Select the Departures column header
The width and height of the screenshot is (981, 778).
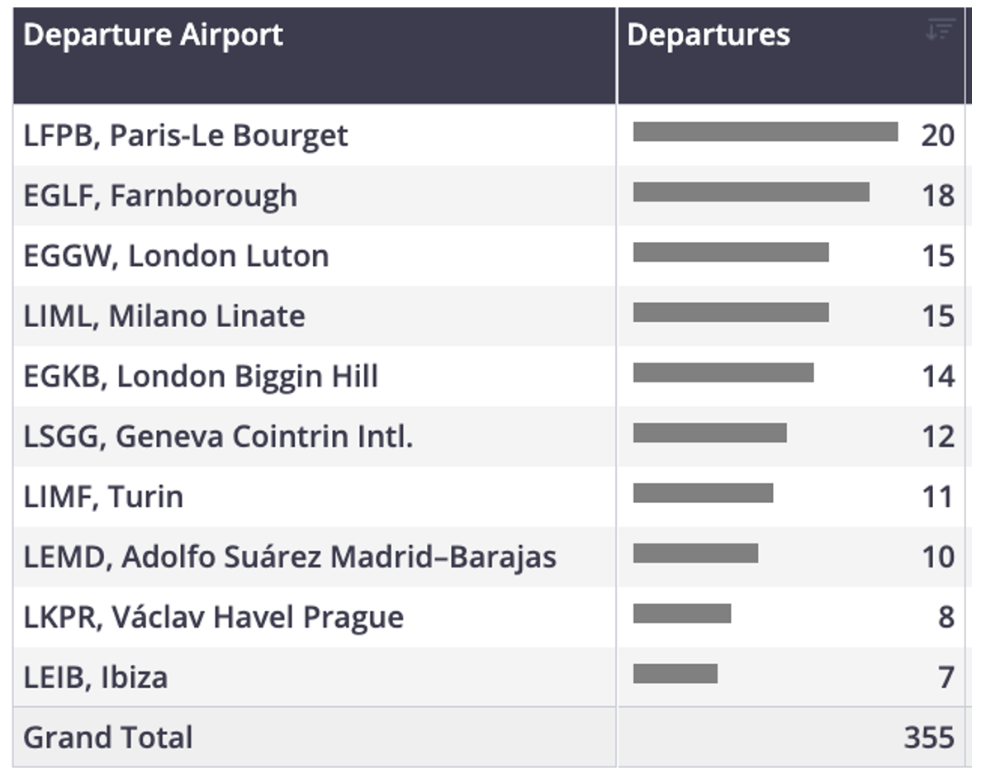pos(791,55)
